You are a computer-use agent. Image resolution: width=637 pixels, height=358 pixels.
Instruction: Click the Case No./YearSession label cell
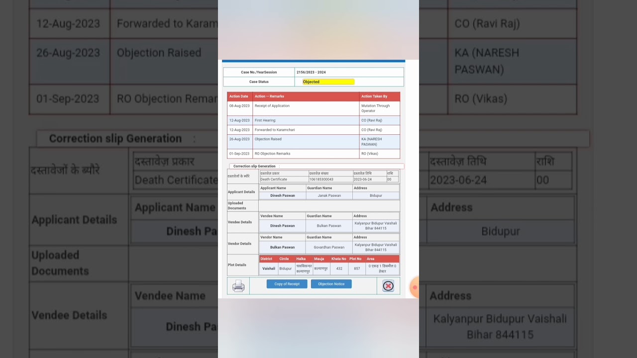point(259,72)
